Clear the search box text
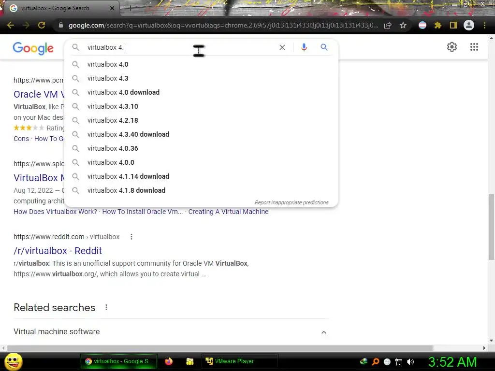Screen dimensions: 495x371 coord(282,47)
